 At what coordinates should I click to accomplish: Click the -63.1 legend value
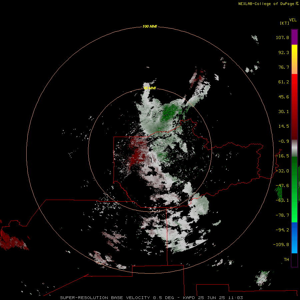(x=282, y=200)
